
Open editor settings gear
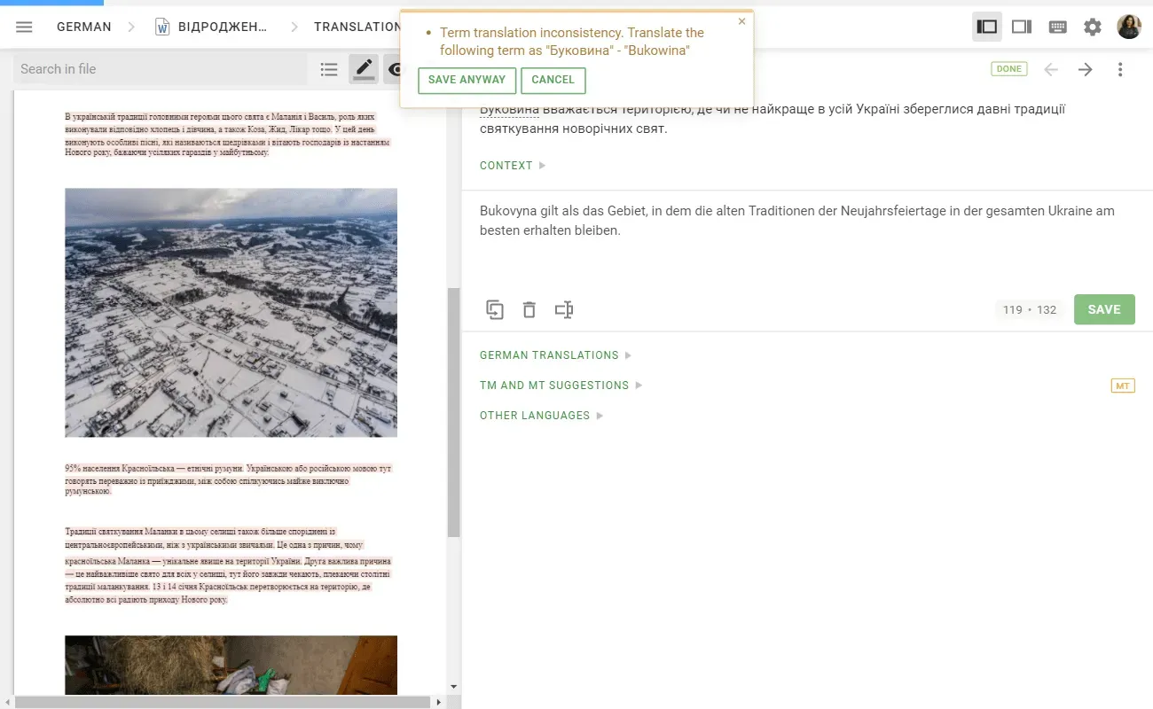[1093, 27]
